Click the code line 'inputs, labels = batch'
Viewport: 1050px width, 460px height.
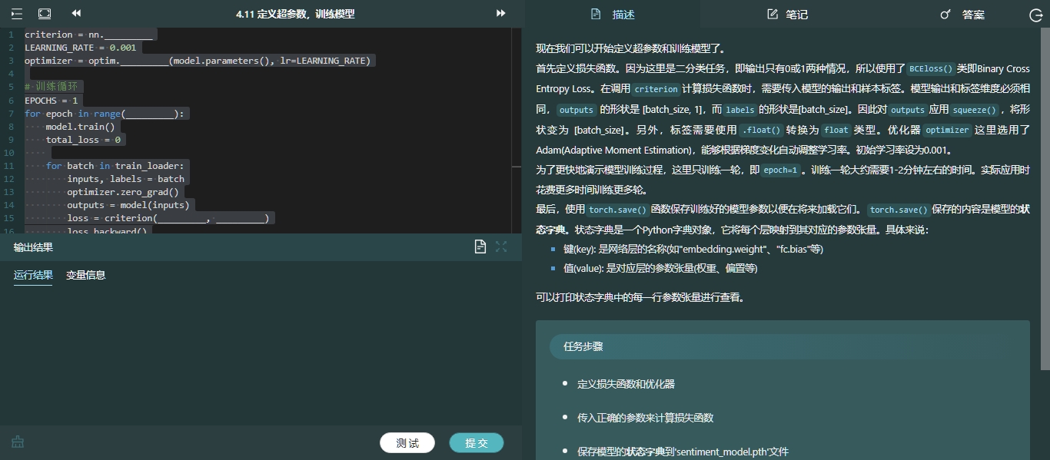click(125, 179)
